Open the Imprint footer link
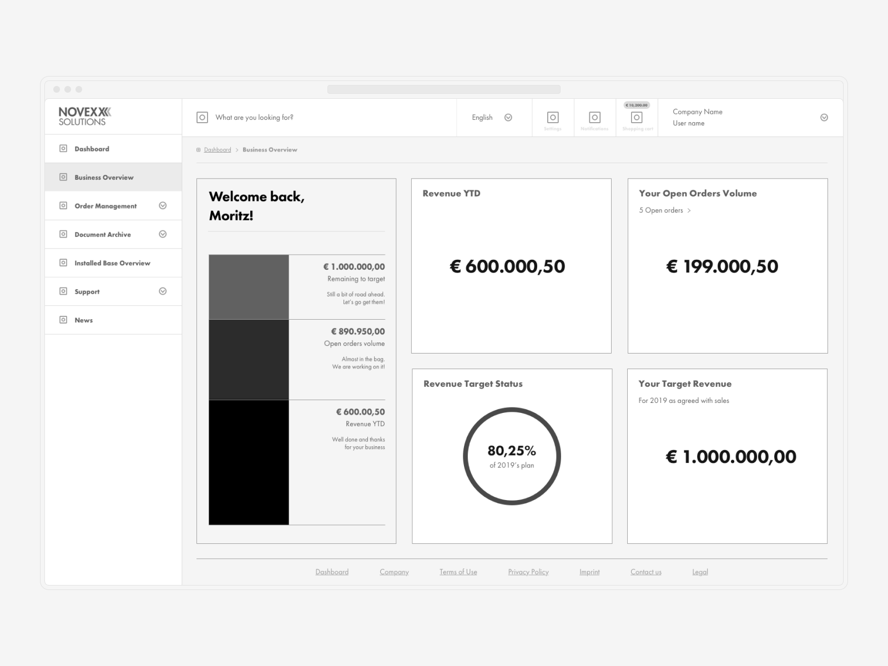The image size is (888, 666). 589,572
